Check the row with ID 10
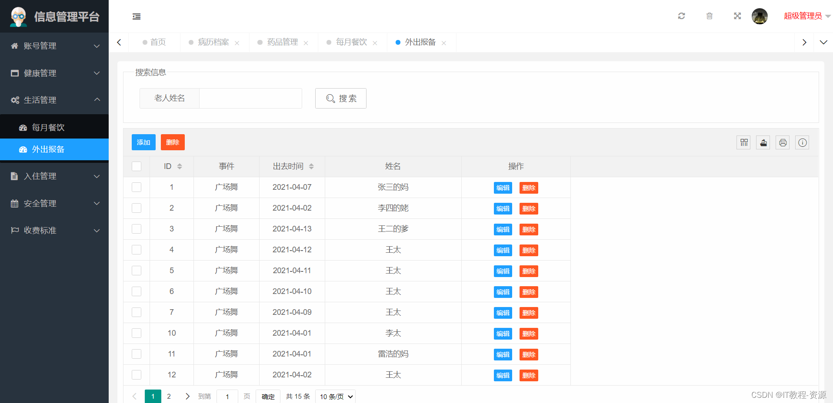833x403 pixels. click(137, 333)
